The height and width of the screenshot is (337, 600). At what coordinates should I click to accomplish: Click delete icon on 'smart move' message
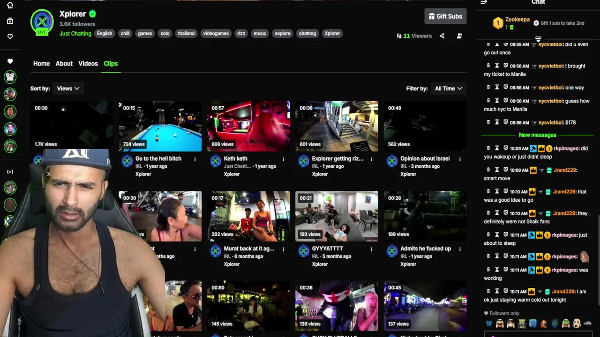coord(488,169)
